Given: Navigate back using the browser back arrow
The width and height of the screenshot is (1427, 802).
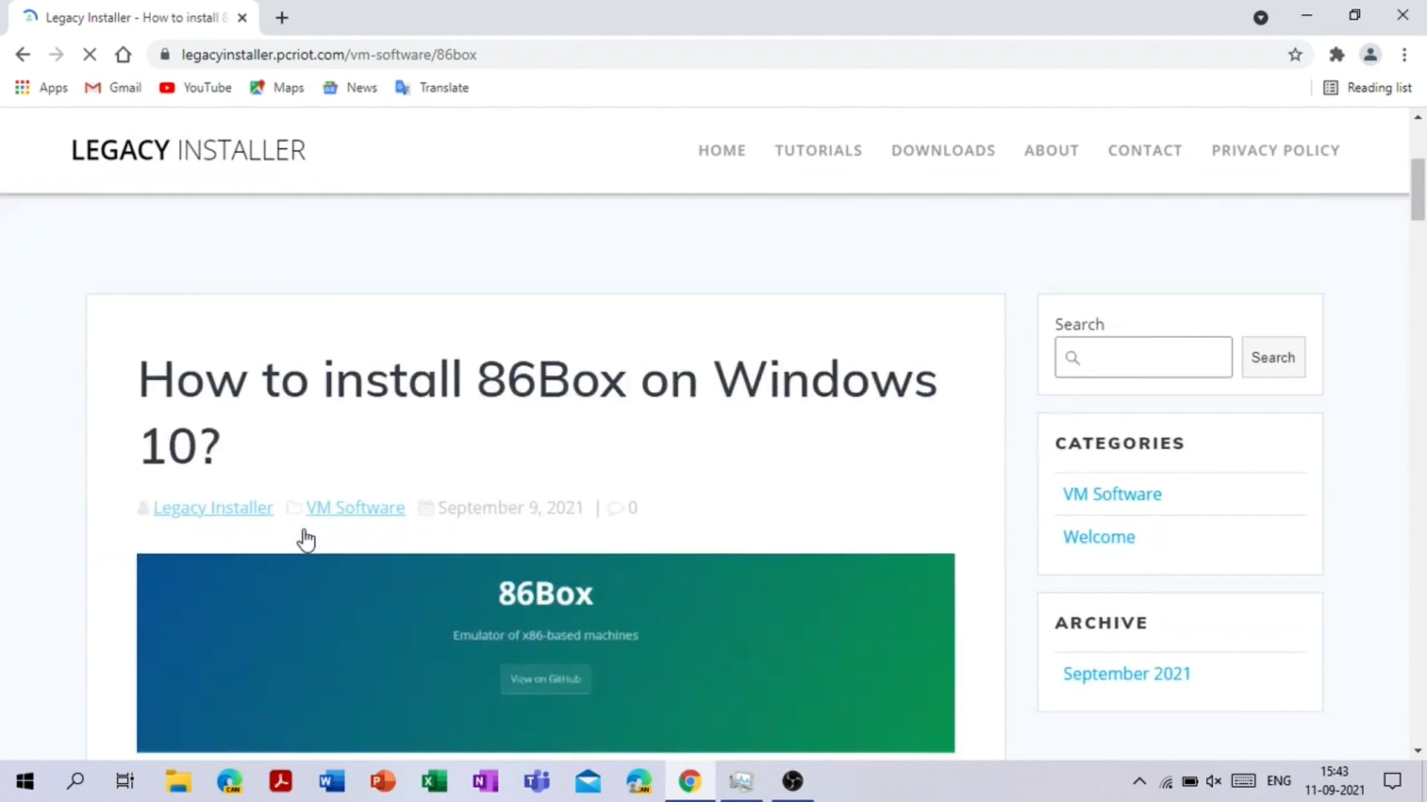Looking at the screenshot, I should 23,54.
